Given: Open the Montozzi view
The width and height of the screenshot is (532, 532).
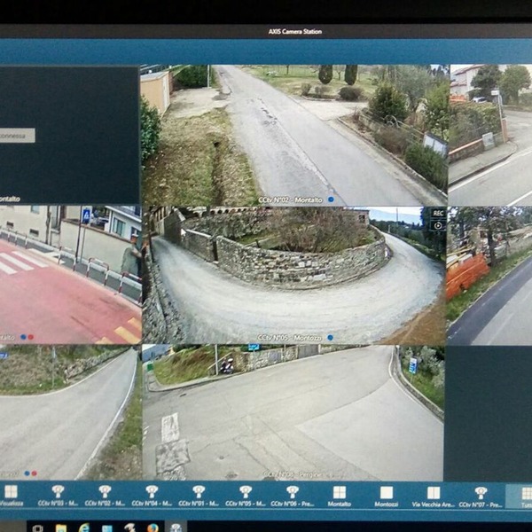Looking at the screenshot, I should coord(386,496).
